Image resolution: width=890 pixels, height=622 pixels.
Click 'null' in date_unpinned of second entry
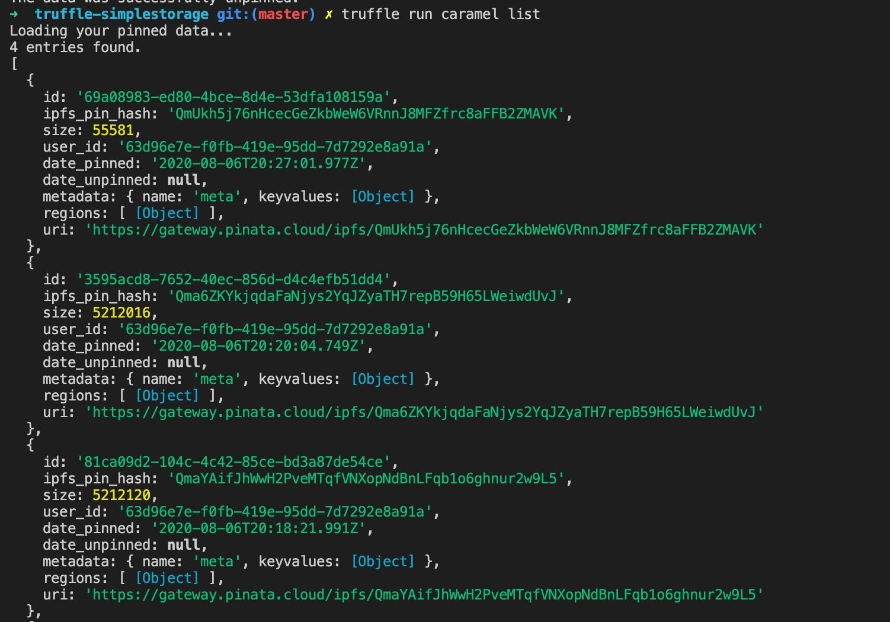coord(184,363)
